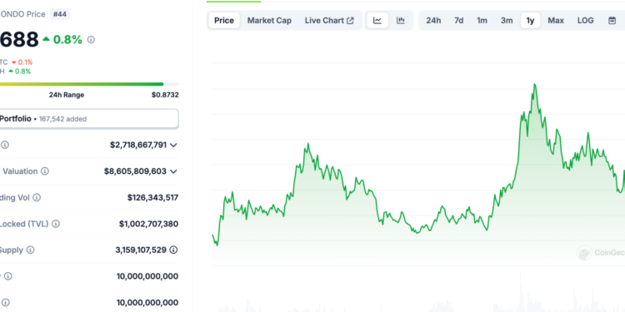Click info icon next to Locked (TVL)
Screen dimensions: 625x312
tap(56, 224)
